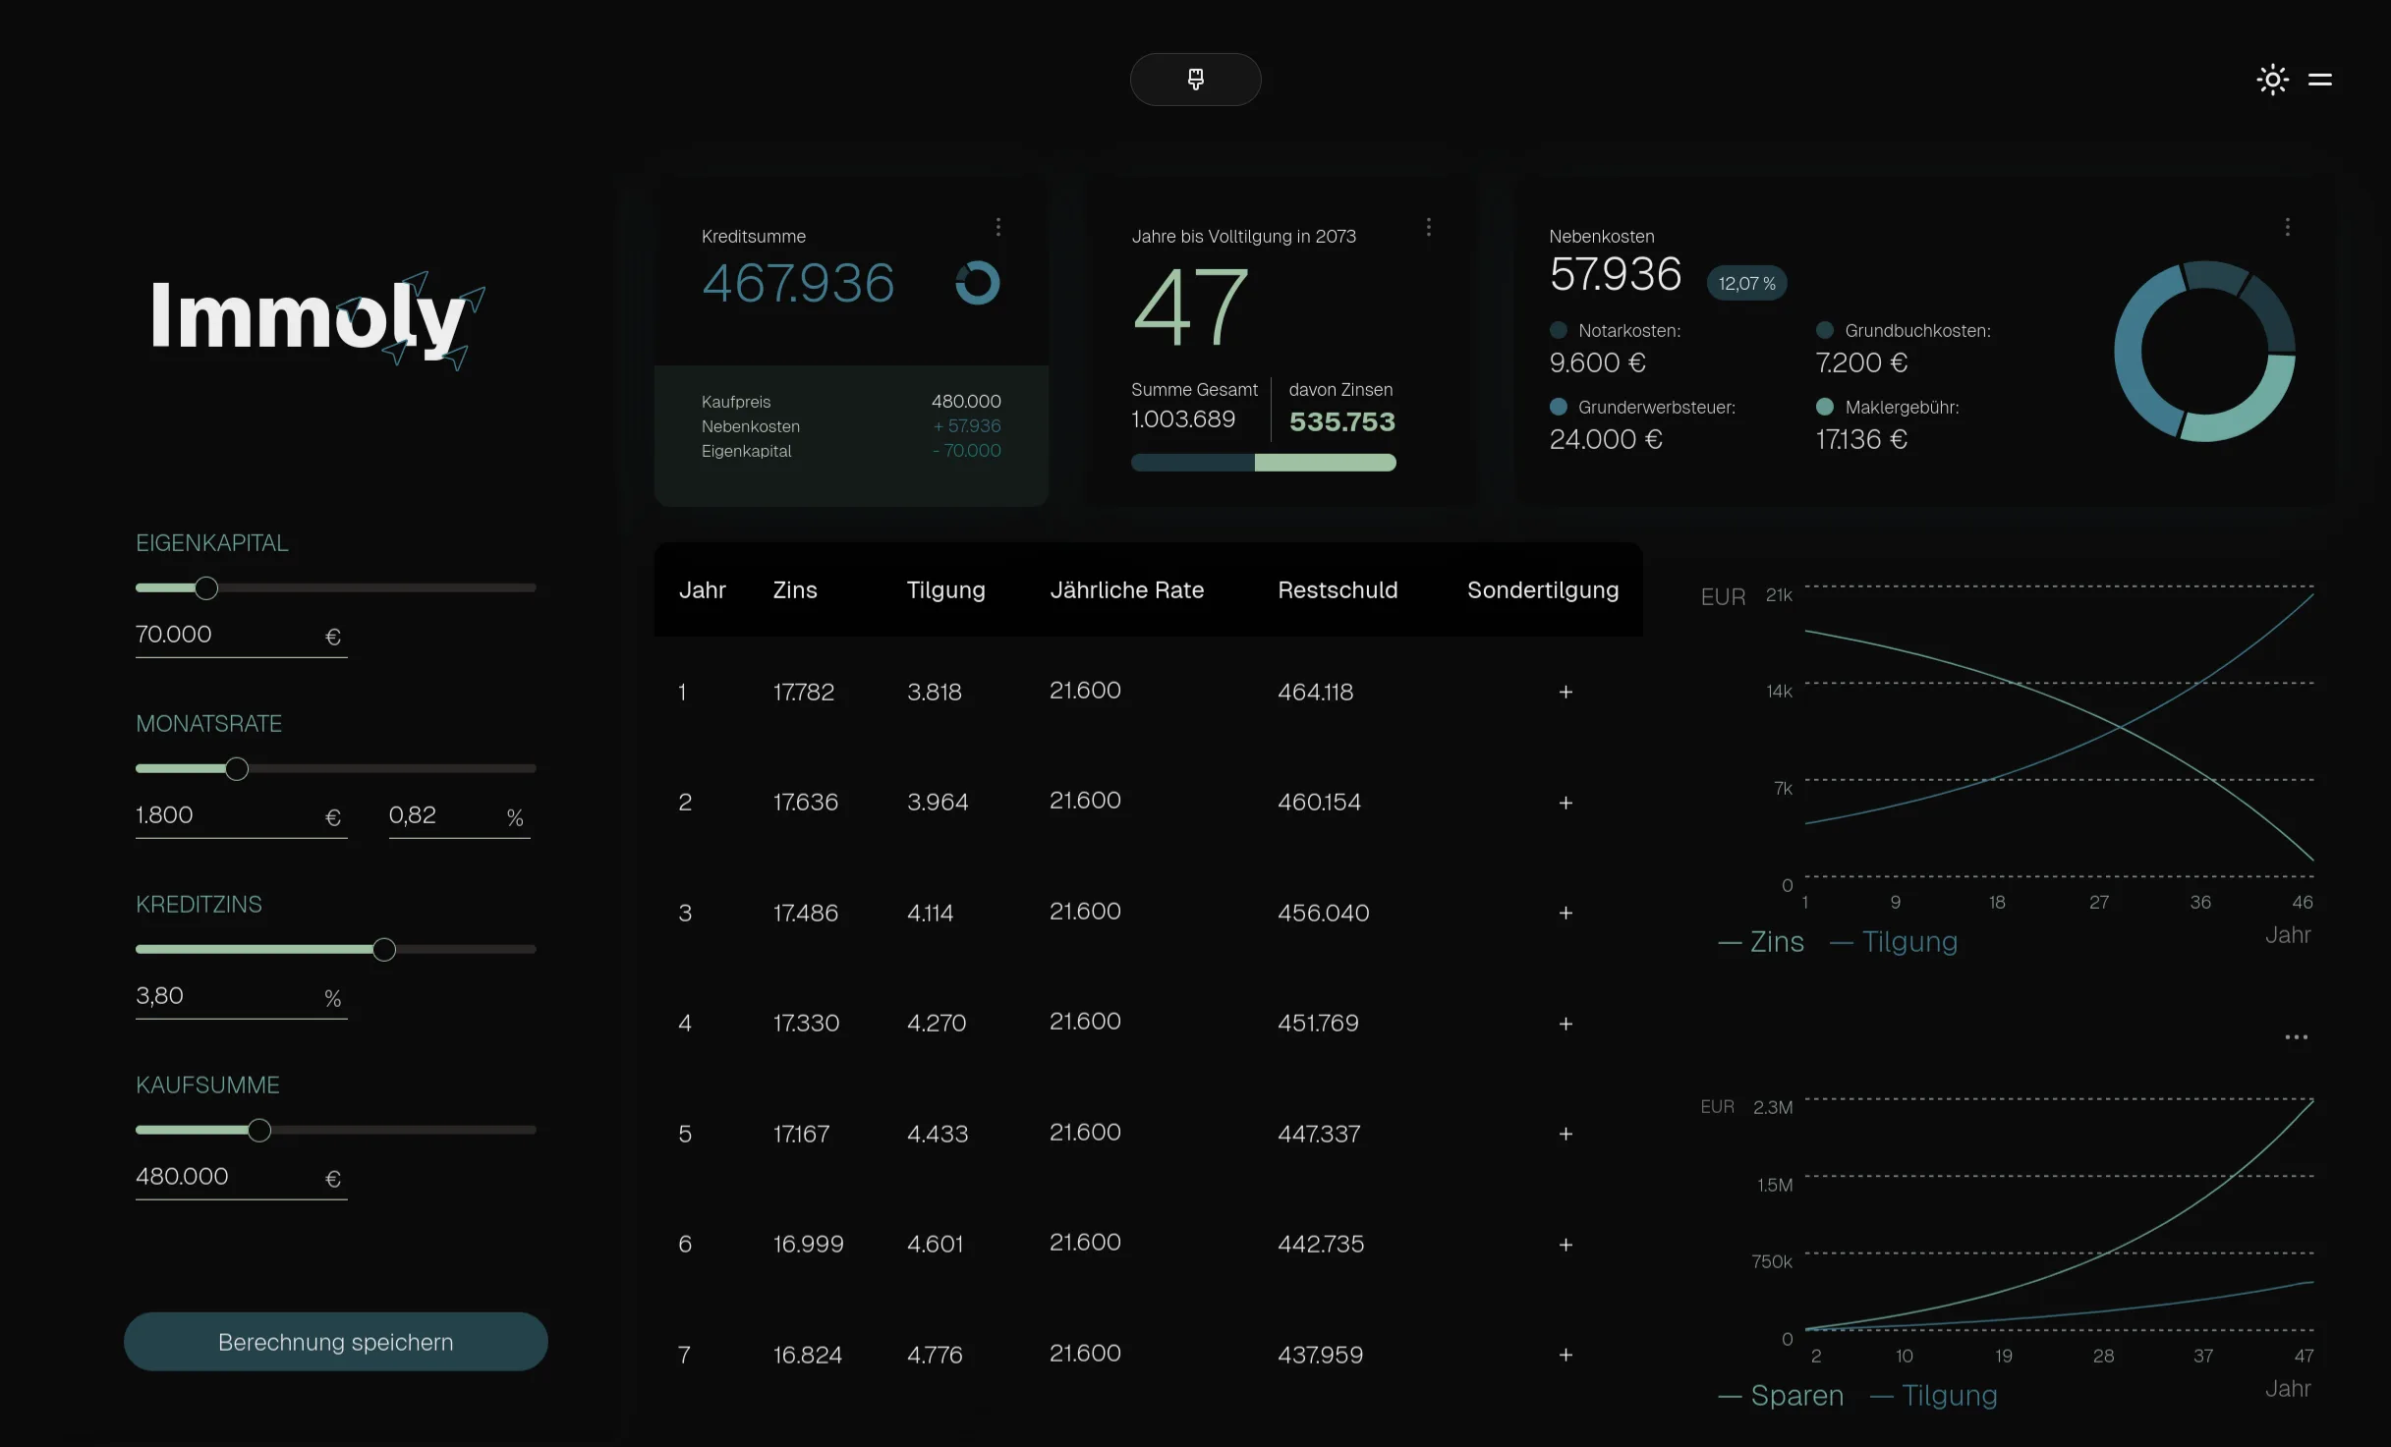The height and width of the screenshot is (1447, 2391).
Task: Click the davon Zinsen value 535.753
Action: point(1341,421)
